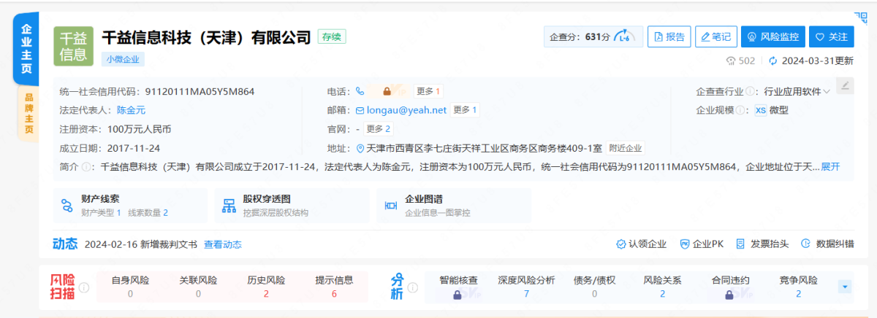This screenshot has width=877, height=318.
Task: Open the 企业图谱 enterprise graph card
Action: click(x=454, y=205)
